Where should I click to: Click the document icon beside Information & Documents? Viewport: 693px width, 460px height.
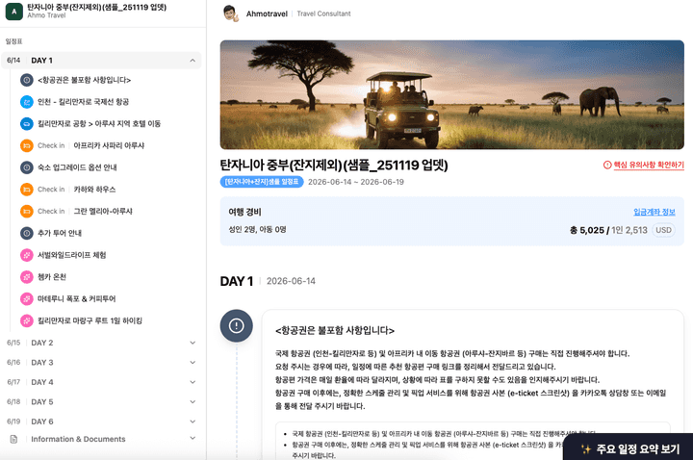click(13, 439)
